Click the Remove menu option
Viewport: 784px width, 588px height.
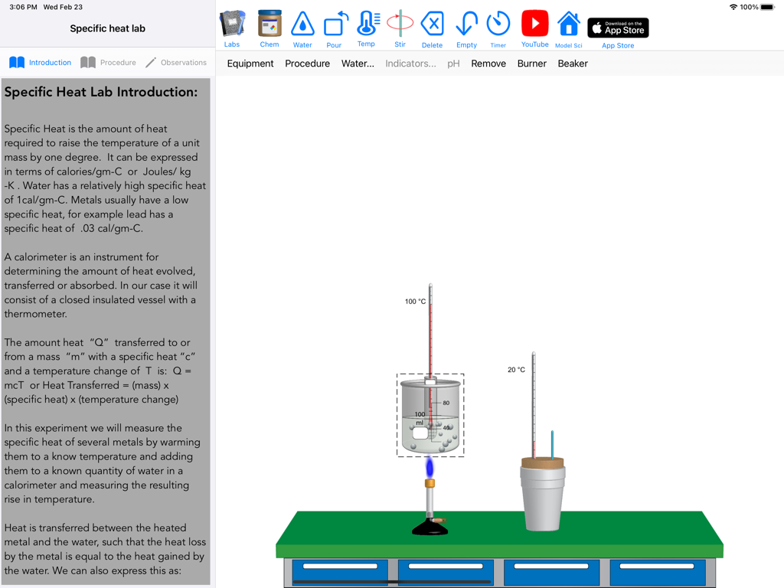coord(488,64)
